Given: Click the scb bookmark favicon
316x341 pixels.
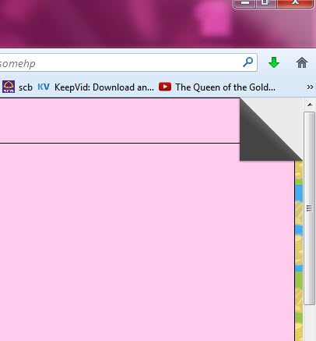Looking at the screenshot, I should 9,87.
